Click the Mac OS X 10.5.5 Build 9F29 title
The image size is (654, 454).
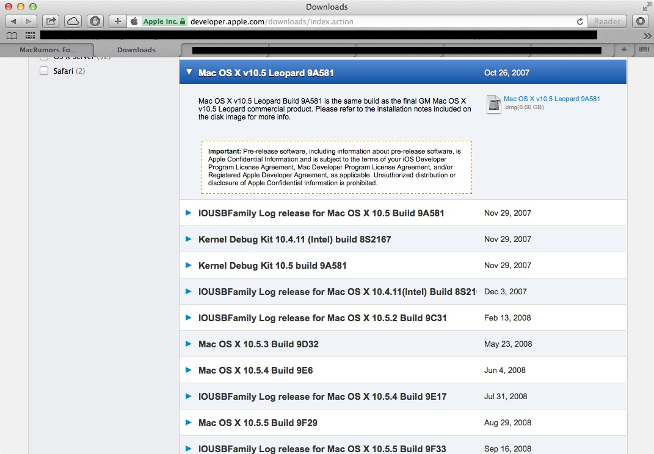[x=258, y=423]
